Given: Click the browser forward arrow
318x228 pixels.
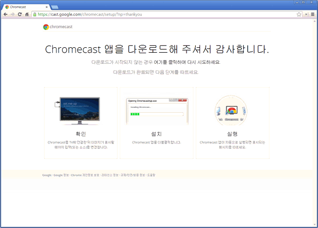Looking at the screenshot, I should [x=12, y=14].
